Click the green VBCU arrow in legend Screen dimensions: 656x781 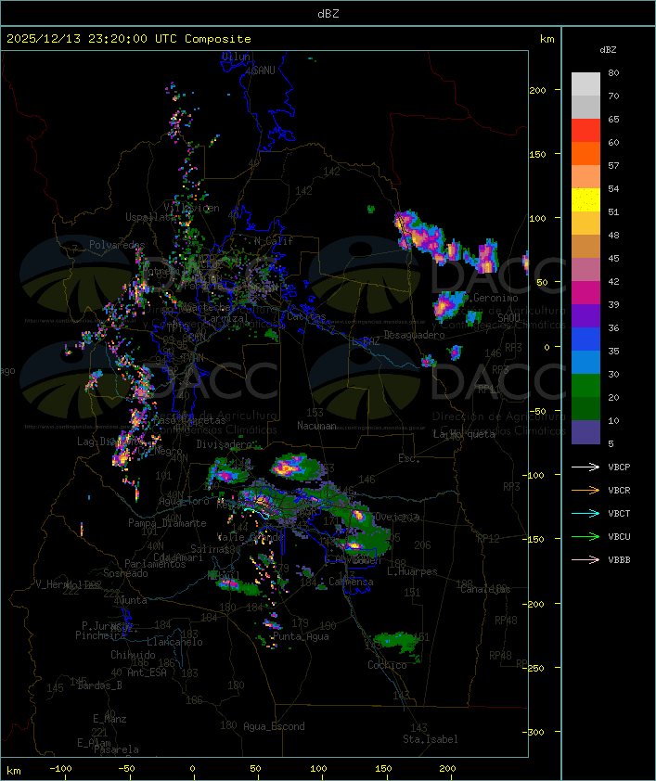click(x=585, y=536)
